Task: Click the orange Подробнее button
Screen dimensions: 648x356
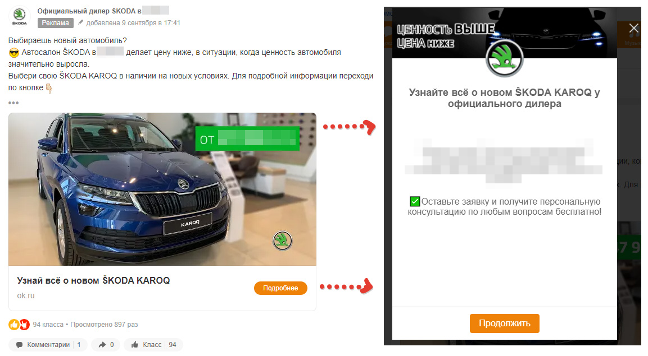Action: [280, 288]
